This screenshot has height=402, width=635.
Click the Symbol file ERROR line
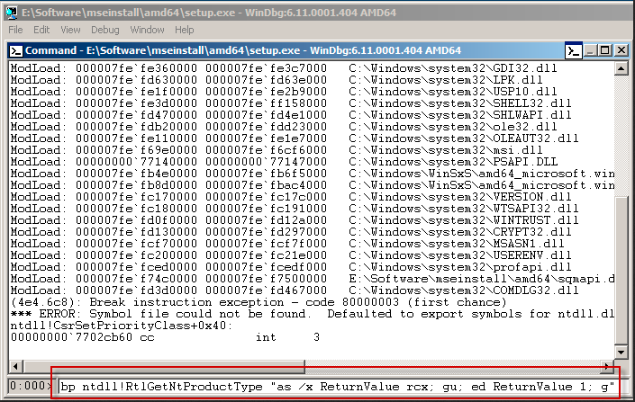[x=313, y=314]
